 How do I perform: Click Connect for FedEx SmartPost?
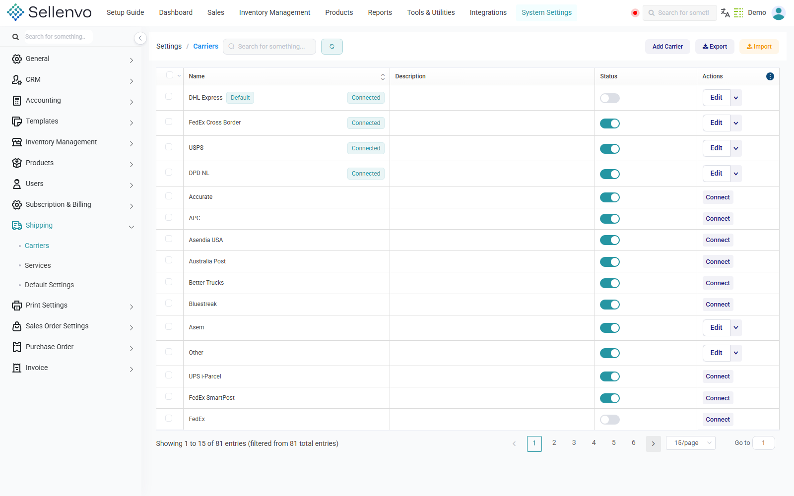point(718,398)
